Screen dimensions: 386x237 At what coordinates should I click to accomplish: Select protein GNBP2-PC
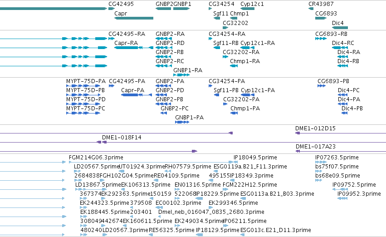(175, 109)
